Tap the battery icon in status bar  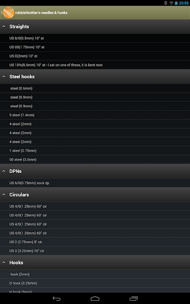(x=176, y=3)
